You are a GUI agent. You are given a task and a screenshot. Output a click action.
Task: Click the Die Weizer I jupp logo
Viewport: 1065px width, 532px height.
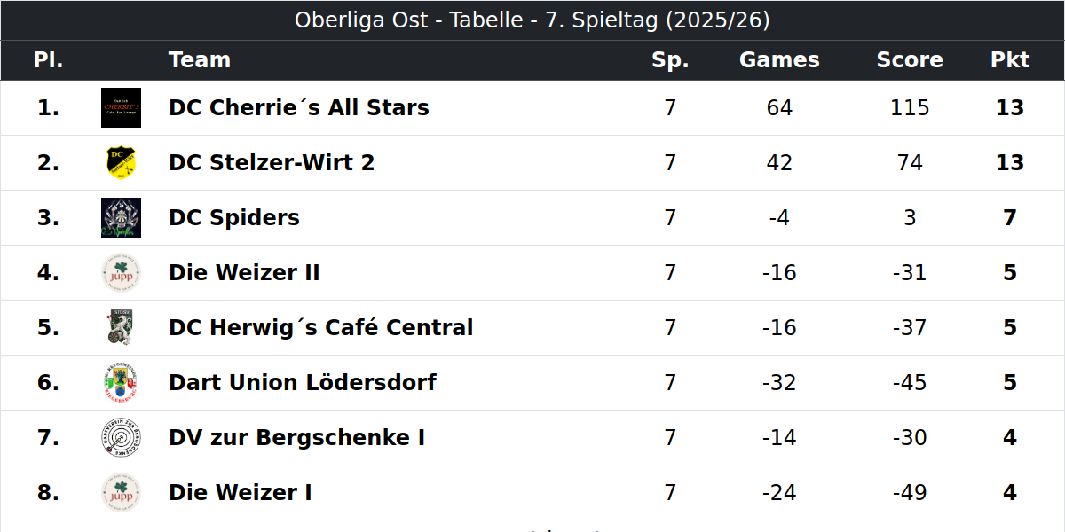121,493
